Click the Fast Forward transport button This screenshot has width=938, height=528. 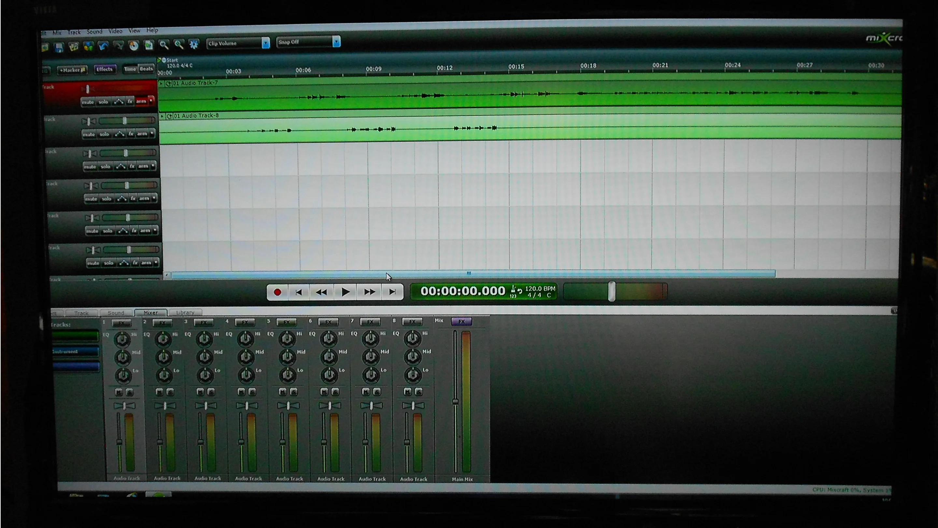click(x=369, y=292)
